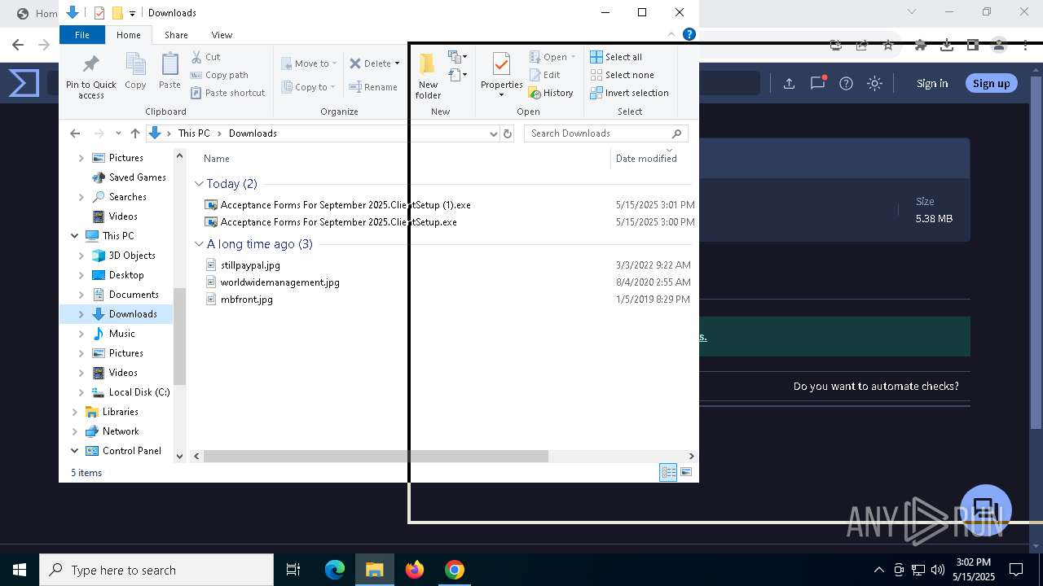Collapse the A long time ago group
This screenshot has height=586, width=1043.
point(199,244)
